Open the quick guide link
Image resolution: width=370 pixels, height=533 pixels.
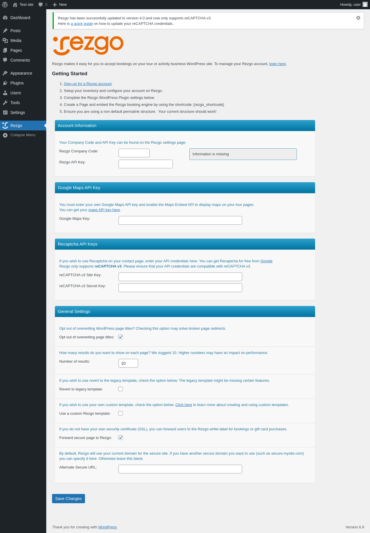(x=82, y=24)
